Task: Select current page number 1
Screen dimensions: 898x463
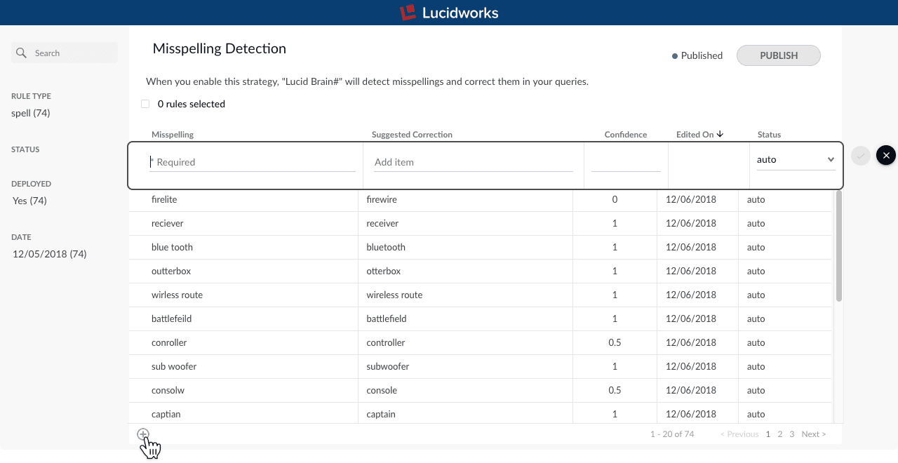Action: [x=768, y=434]
